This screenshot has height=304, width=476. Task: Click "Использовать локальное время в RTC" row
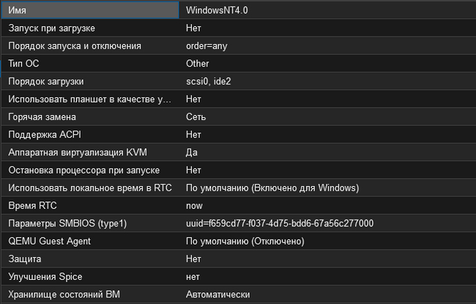(x=89, y=188)
